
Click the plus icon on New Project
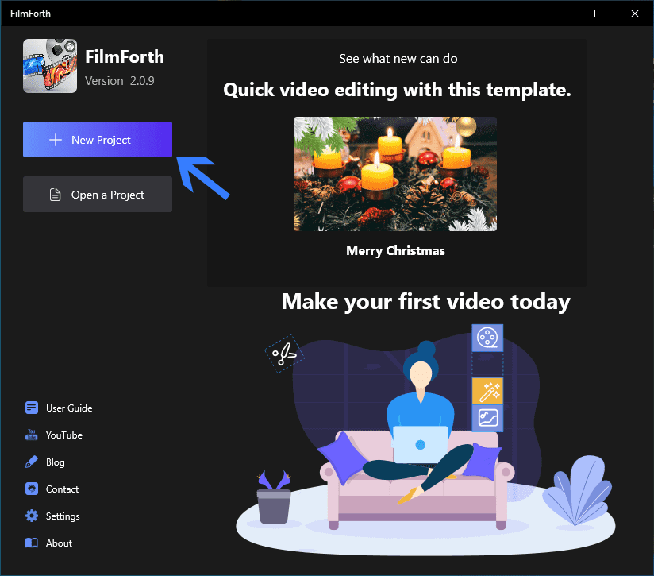[x=56, y=140]
